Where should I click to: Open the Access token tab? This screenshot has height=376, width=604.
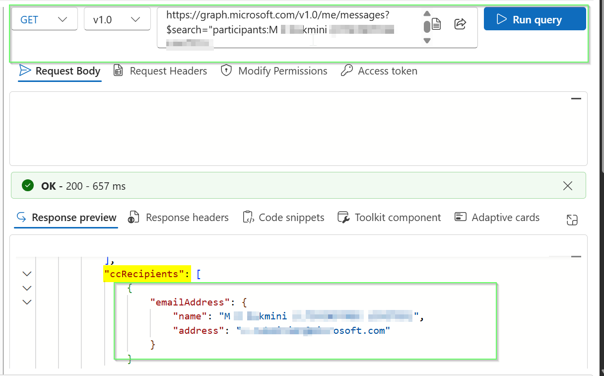(379, 71)
